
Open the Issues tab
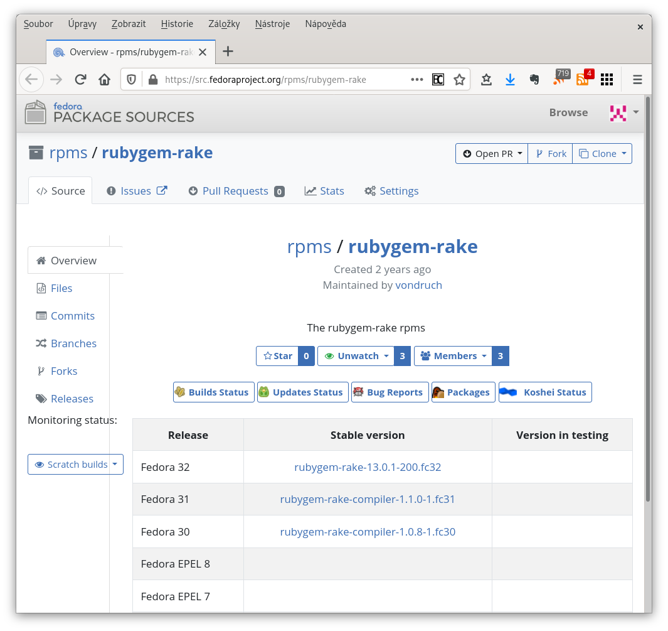[137, 191]
